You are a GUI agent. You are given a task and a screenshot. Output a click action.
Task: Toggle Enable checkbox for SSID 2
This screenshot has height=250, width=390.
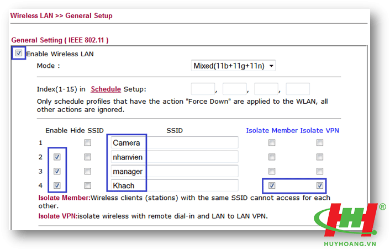(57, 157)
